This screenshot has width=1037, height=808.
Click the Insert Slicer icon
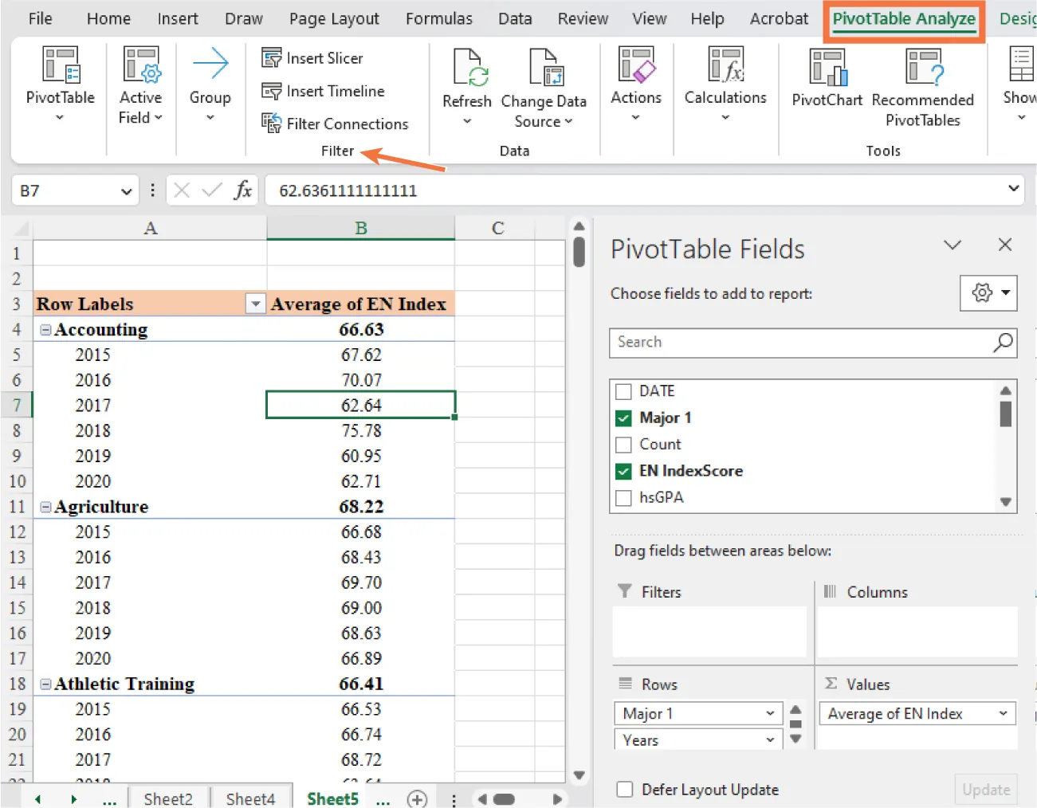tap(272, 57)
